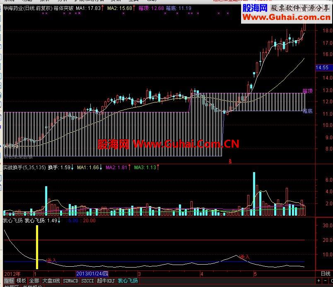Click the 箱底 label on the chart
Viewport: 333px width, 287px height.
pos(307,111)
